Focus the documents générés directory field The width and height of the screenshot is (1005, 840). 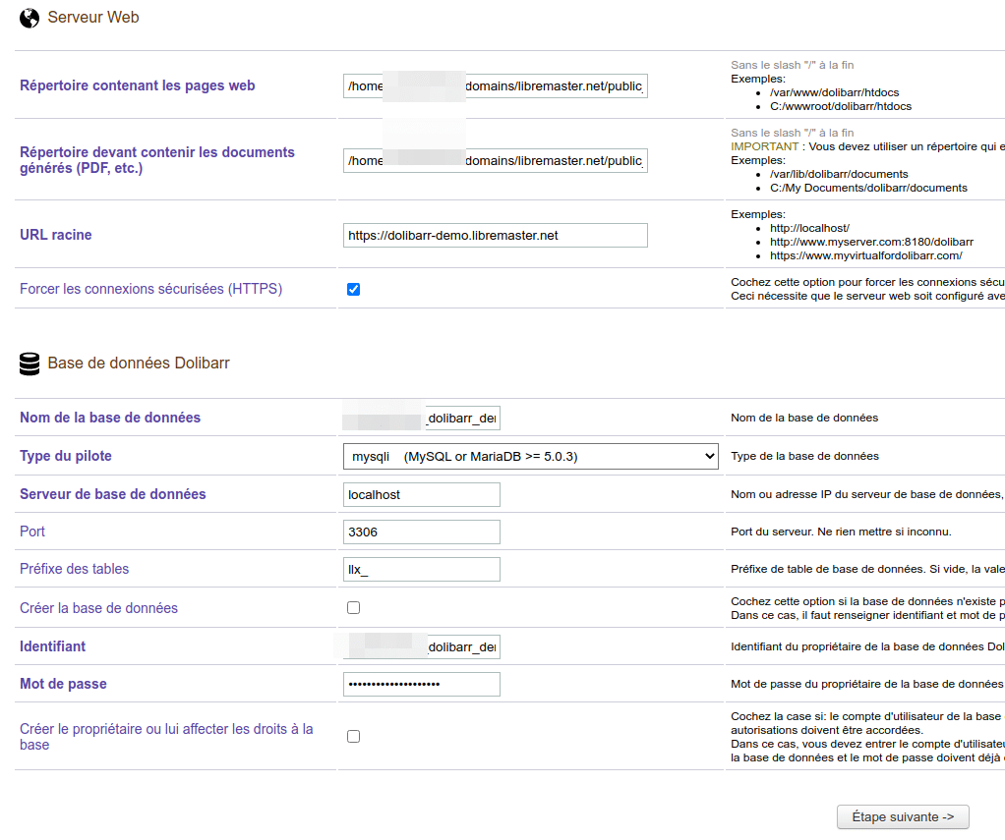point(496,161)
